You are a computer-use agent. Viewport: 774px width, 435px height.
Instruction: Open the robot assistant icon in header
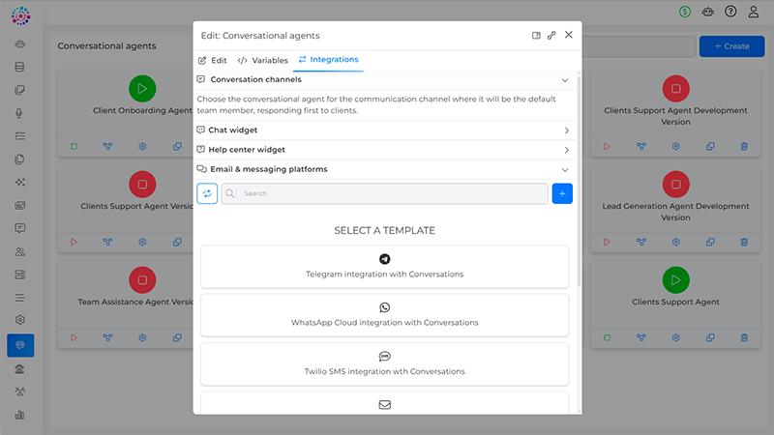click(x=708, y=12)
